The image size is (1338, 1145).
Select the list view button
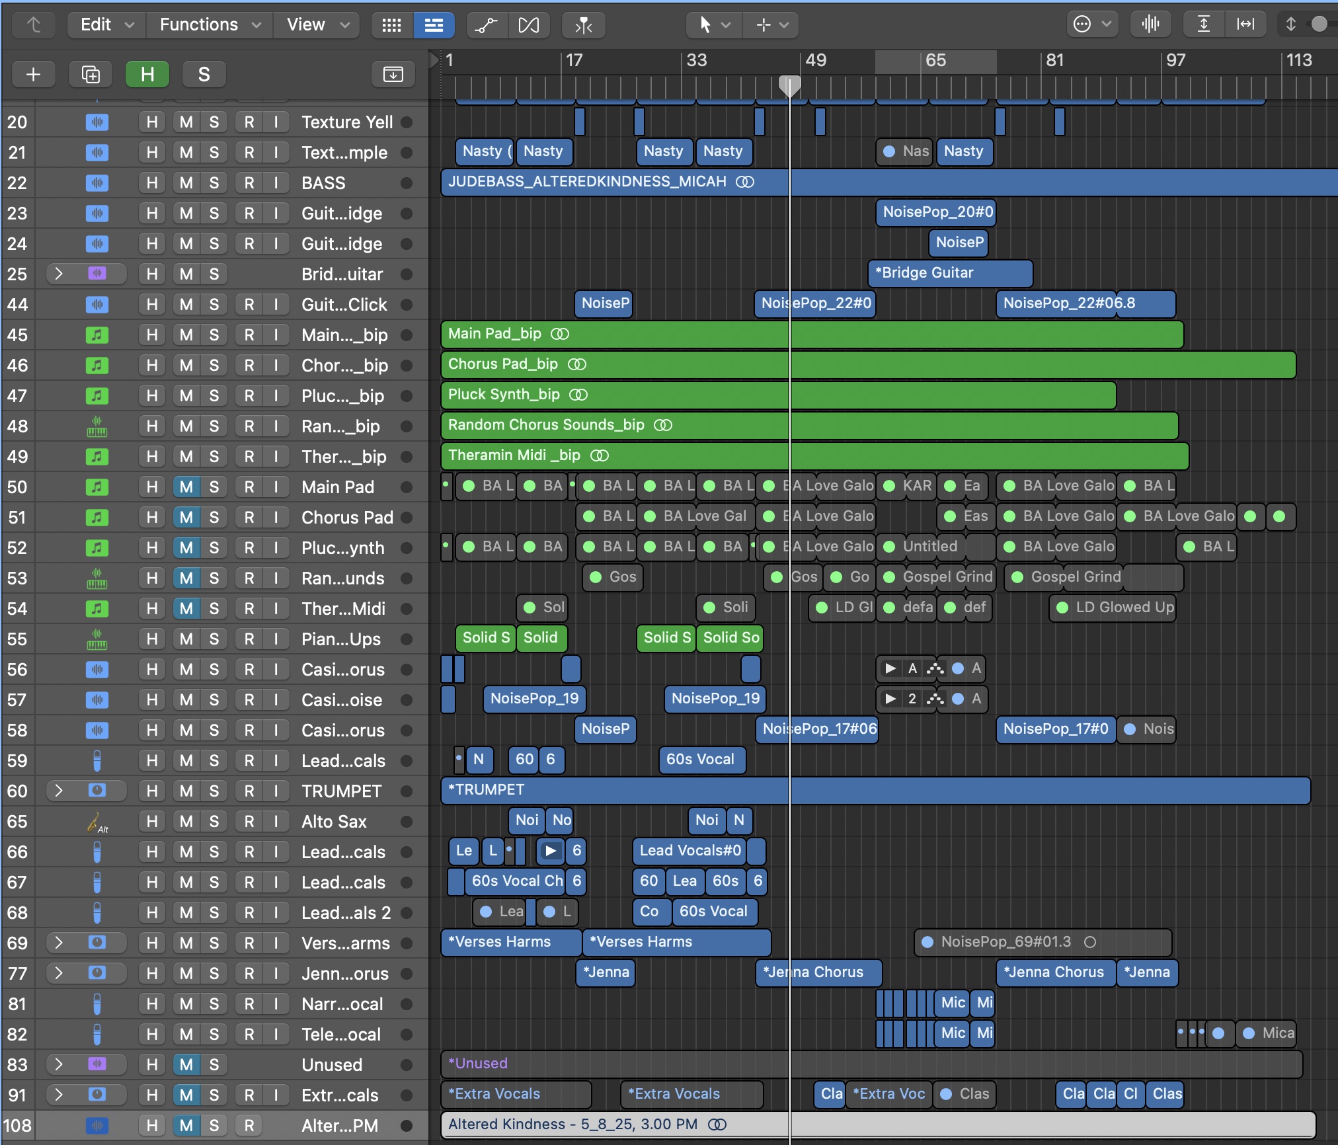click(x=434, y=25)
